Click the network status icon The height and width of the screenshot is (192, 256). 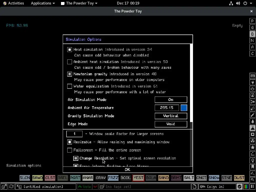pyautogui.click(x=231, y=3)
